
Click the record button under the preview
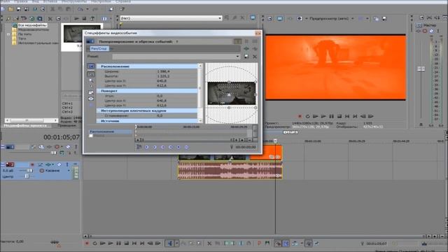click(300, 116)
